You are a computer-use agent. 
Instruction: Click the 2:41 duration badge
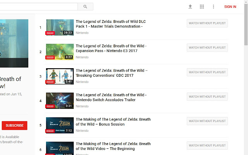pos(69,82)
